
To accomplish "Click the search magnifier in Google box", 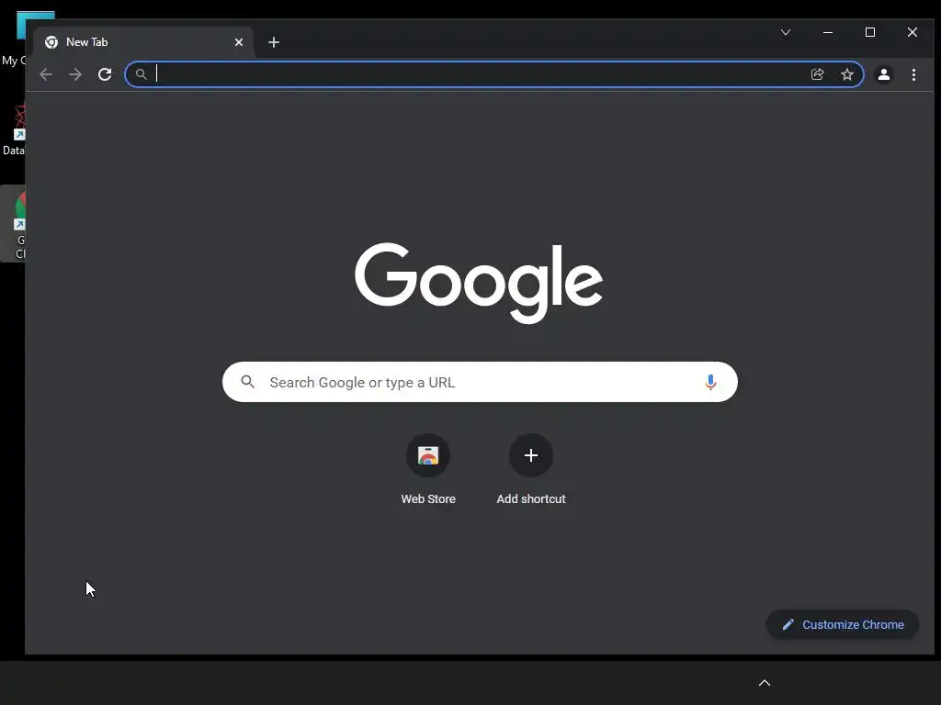I will pyautogui.click(x=248, y=381).
